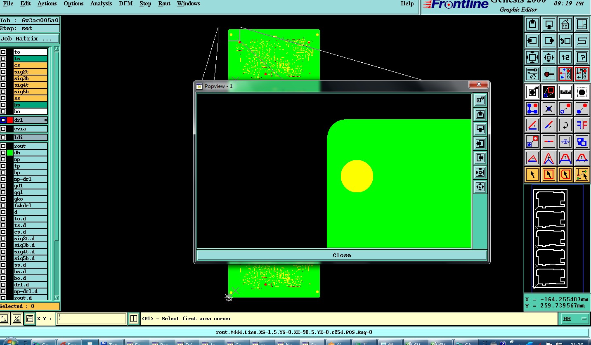Click the 1:2 scale icon
This screenshot has height=345, width=591.
[565, 57]
